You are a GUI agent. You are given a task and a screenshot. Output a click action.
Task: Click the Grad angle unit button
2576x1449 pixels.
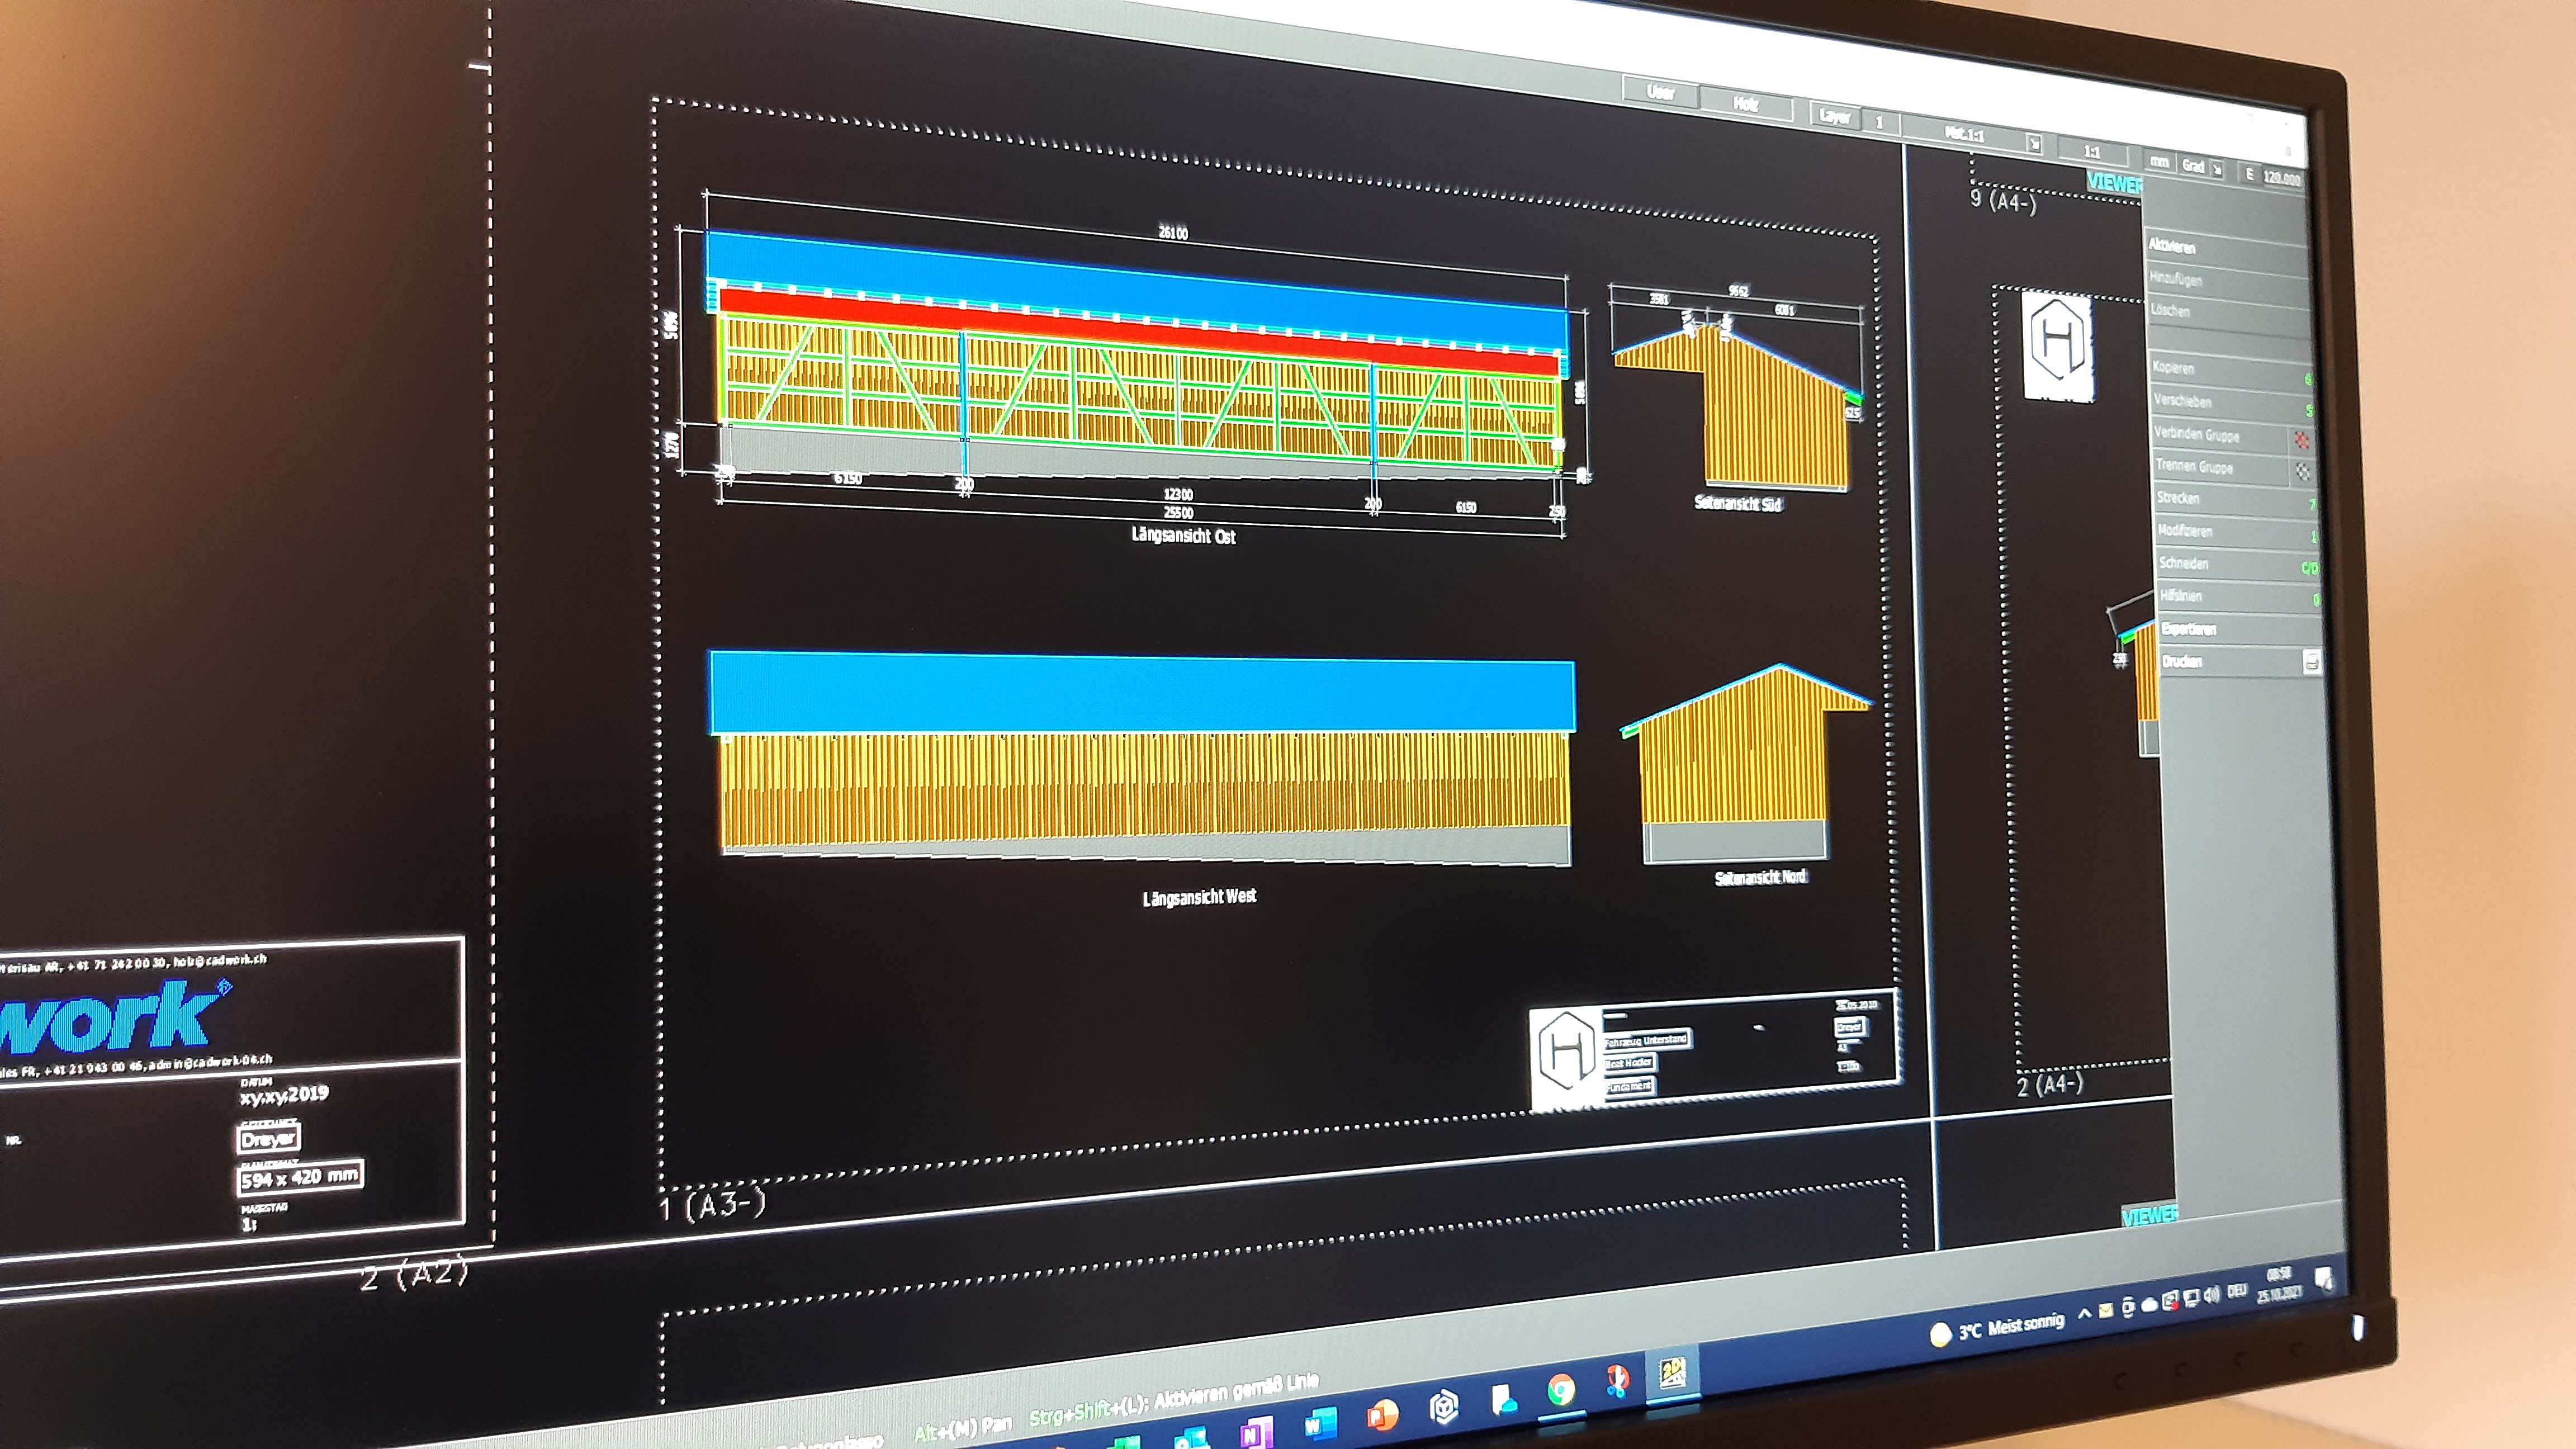click(x=2193, y=166)
